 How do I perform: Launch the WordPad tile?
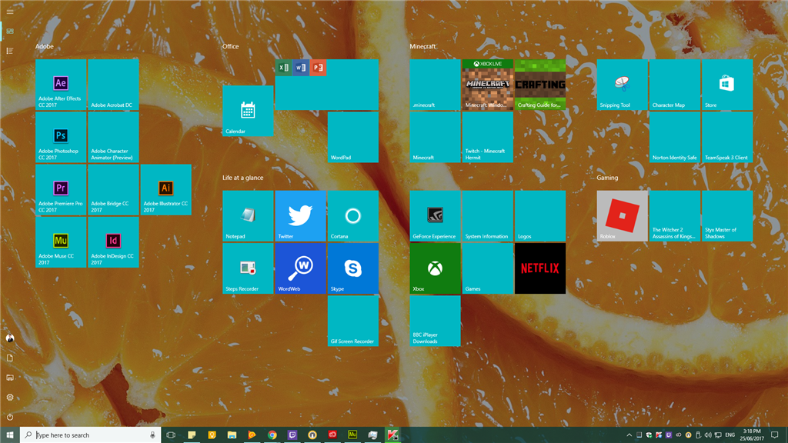coord(353,137)
